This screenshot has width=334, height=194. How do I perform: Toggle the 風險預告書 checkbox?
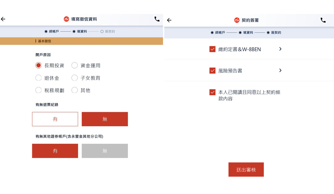[212, 71]
